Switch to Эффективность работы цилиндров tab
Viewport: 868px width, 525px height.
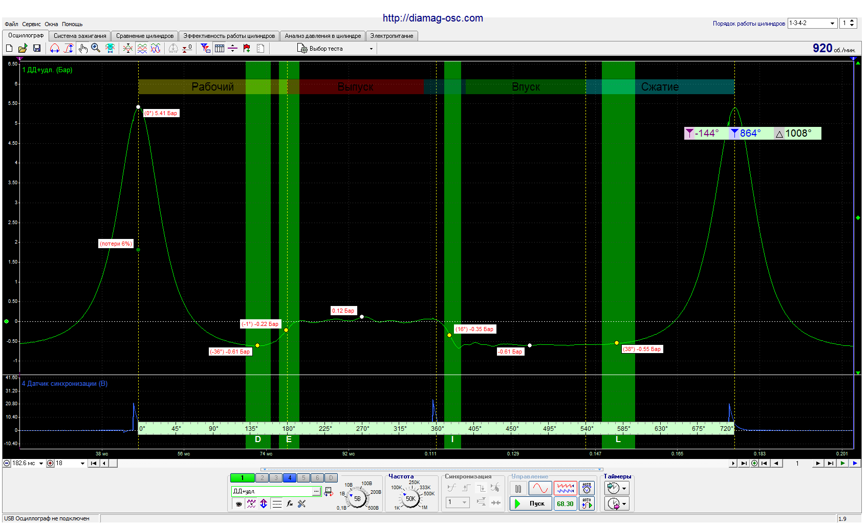[229, 36]
